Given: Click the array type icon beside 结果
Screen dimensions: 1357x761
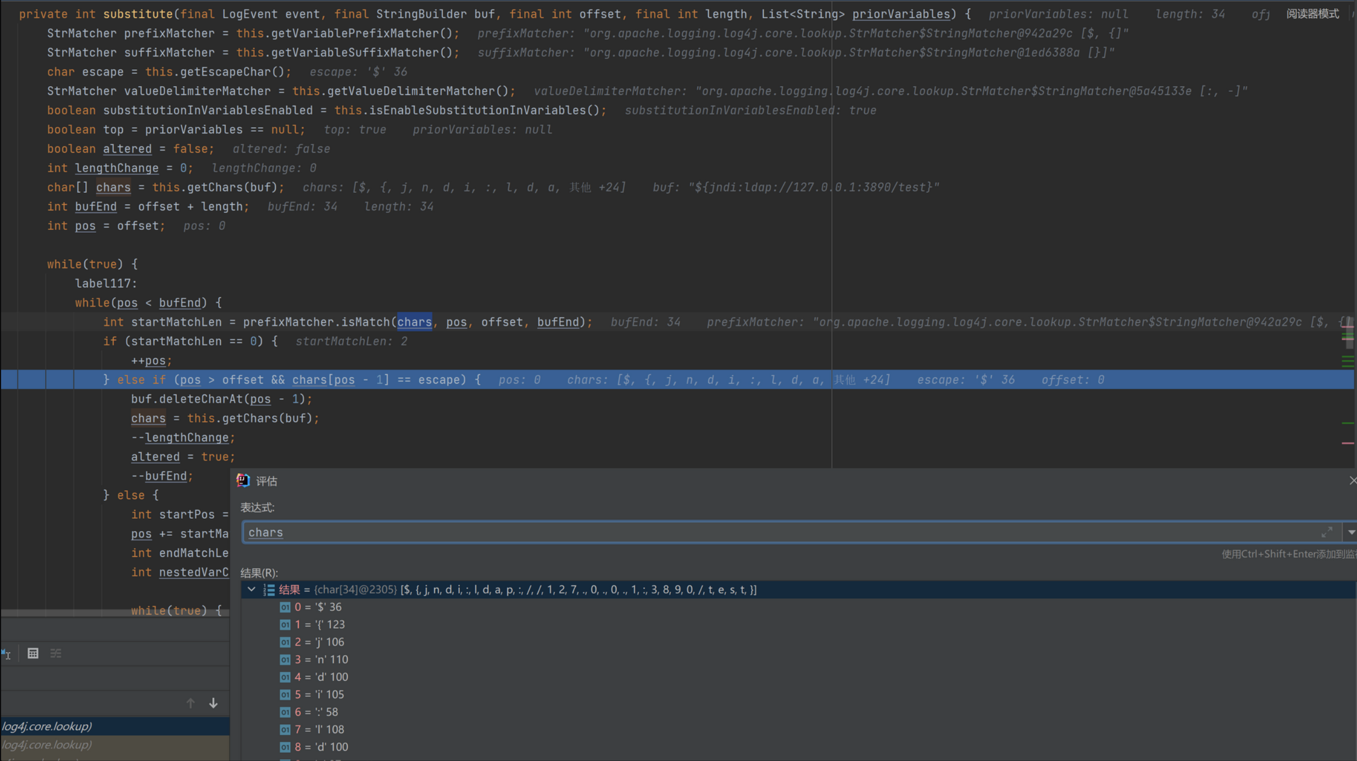Looking at the screenshot, I should click(269, 590).
